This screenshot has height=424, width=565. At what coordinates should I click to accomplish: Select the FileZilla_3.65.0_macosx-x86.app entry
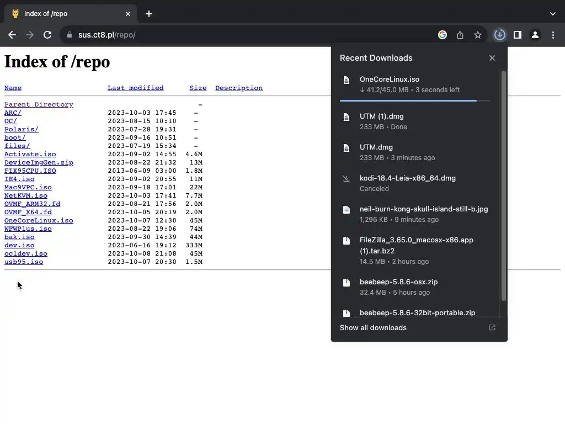click(x=416, y=251)
